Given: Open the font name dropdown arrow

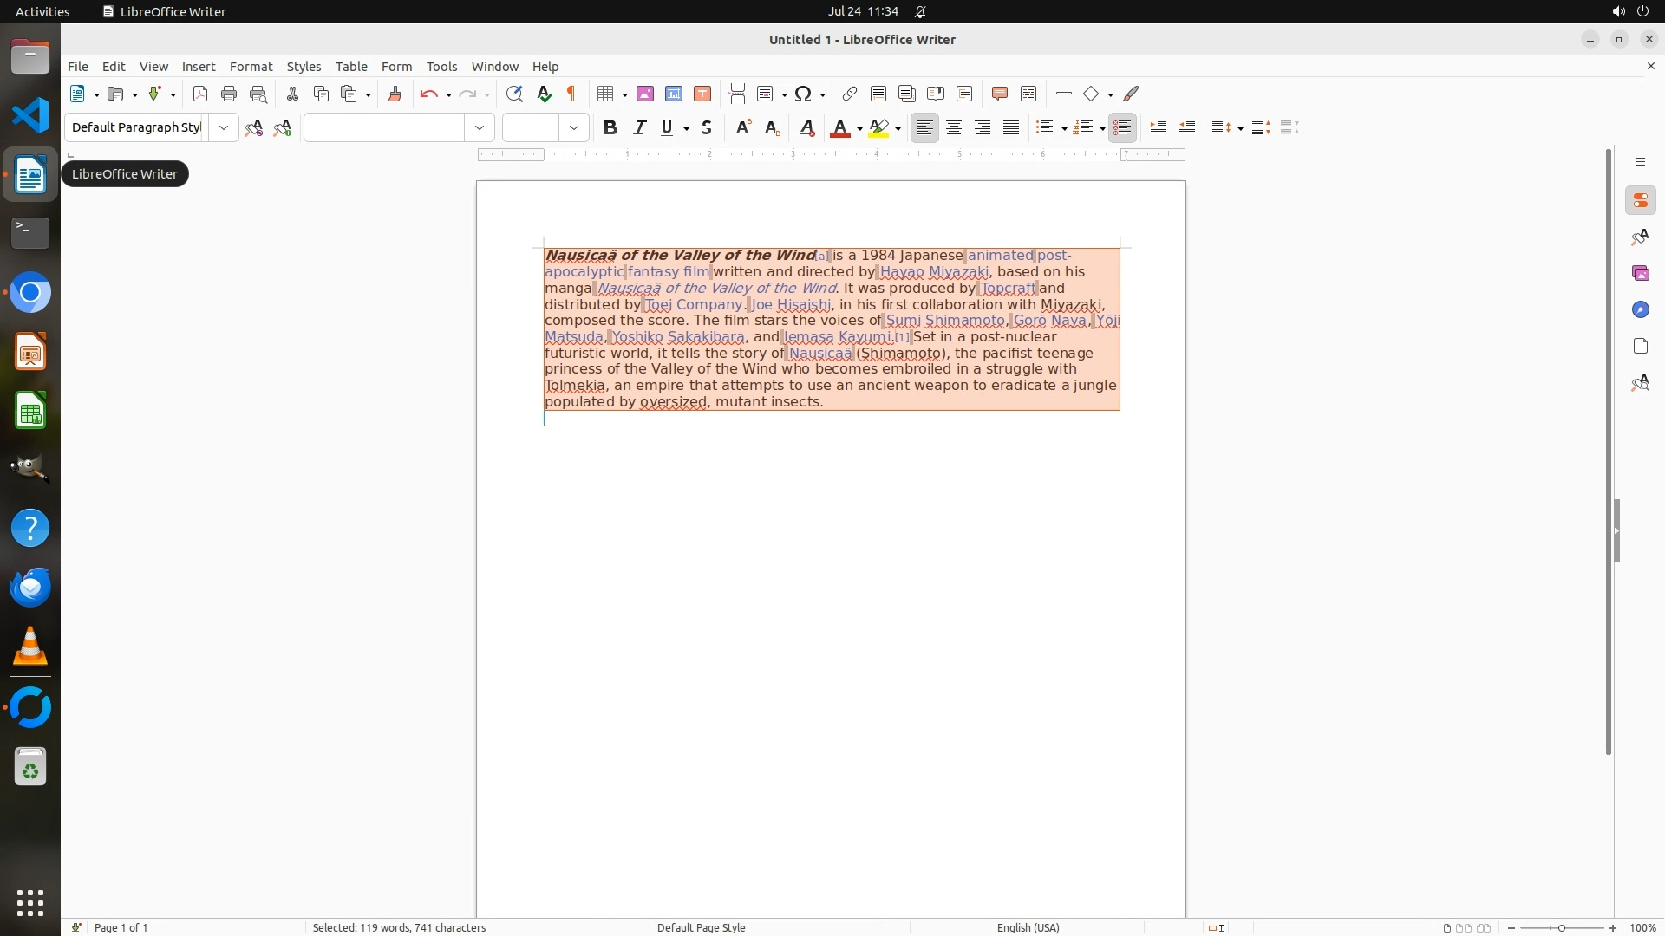Looking at the screenshot, I should pos(480,127).
